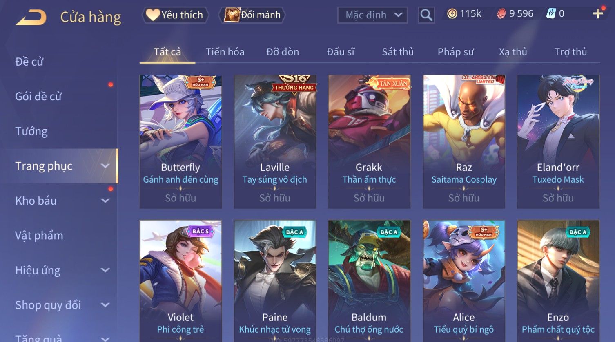Tap the red gem icon showing 9 596
This screenshot has width=615, height=342.
(x=501, y=14)
